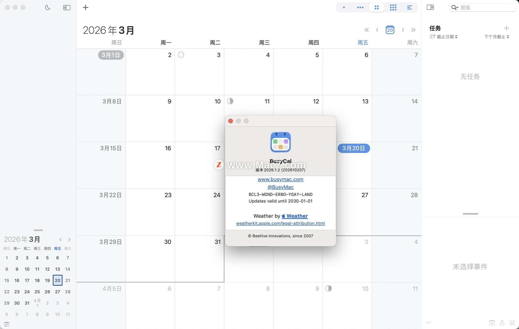The width and height of the screenshot is (519, 329).
Task: Open www.busymac.com link
Action: click(280, 179)
